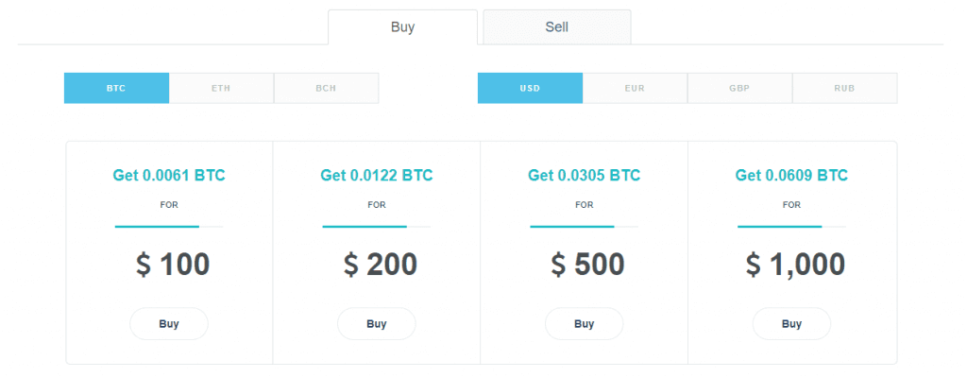Viewport: 967px width, 377px height.
Task: Select the ETH currency option
Action: coord(221,88)
